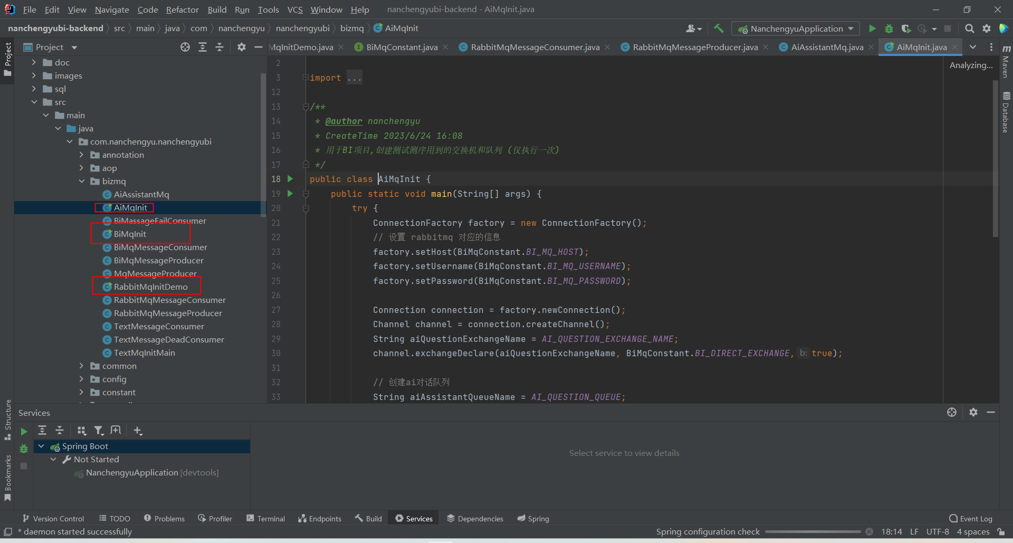The image size is (1013, 543).
Task: Open Database tool window
Action: tap(1006, 112)
